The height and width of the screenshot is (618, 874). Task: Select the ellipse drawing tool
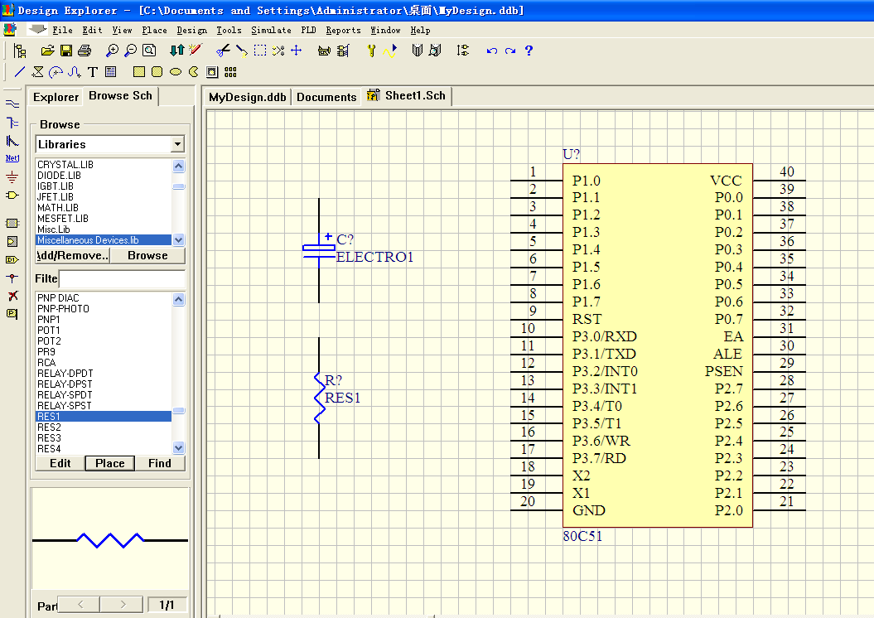[176, 72]
